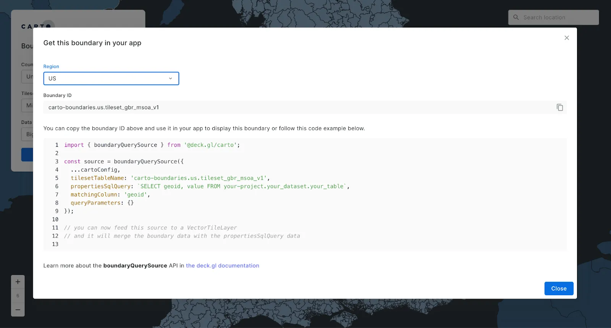This screenshot has width=611, height=328.
Task: Click the boundary ID text carto-boundaries.us.tileset_gbr_msoa_v1
Action: (103, 108)
